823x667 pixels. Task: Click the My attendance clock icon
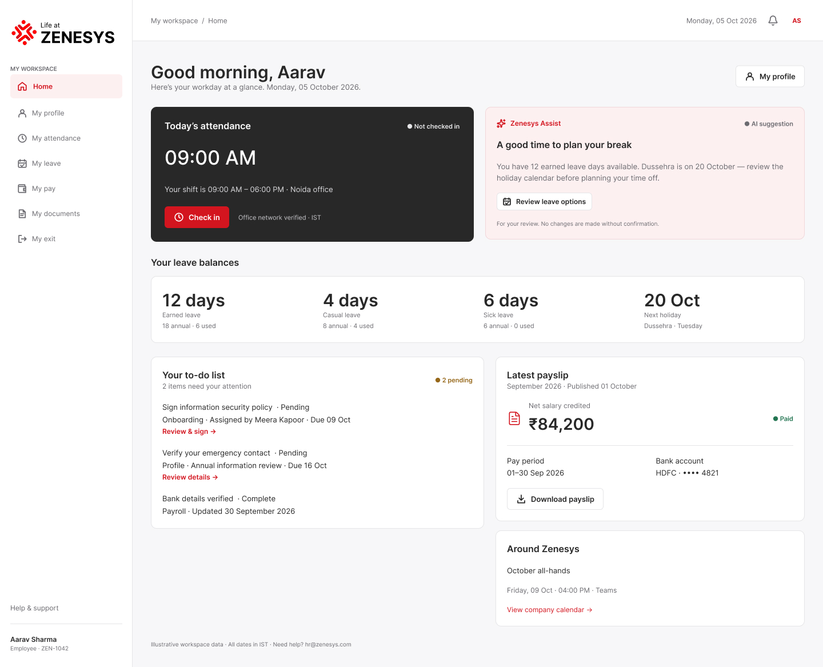pyautogui.click(x=22, y=138)
